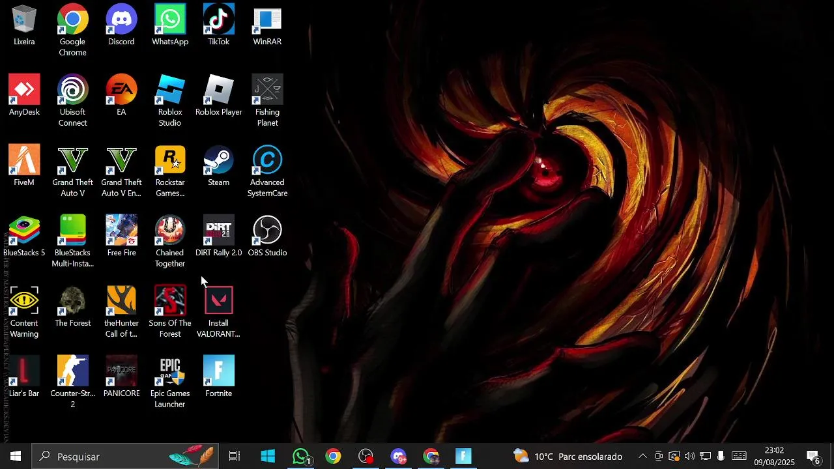Click the Sons Of The Forest shortcut
Image resolution: width=834 pixels, height=469 pixels.
pyautogui.click(x=170, y=311)
